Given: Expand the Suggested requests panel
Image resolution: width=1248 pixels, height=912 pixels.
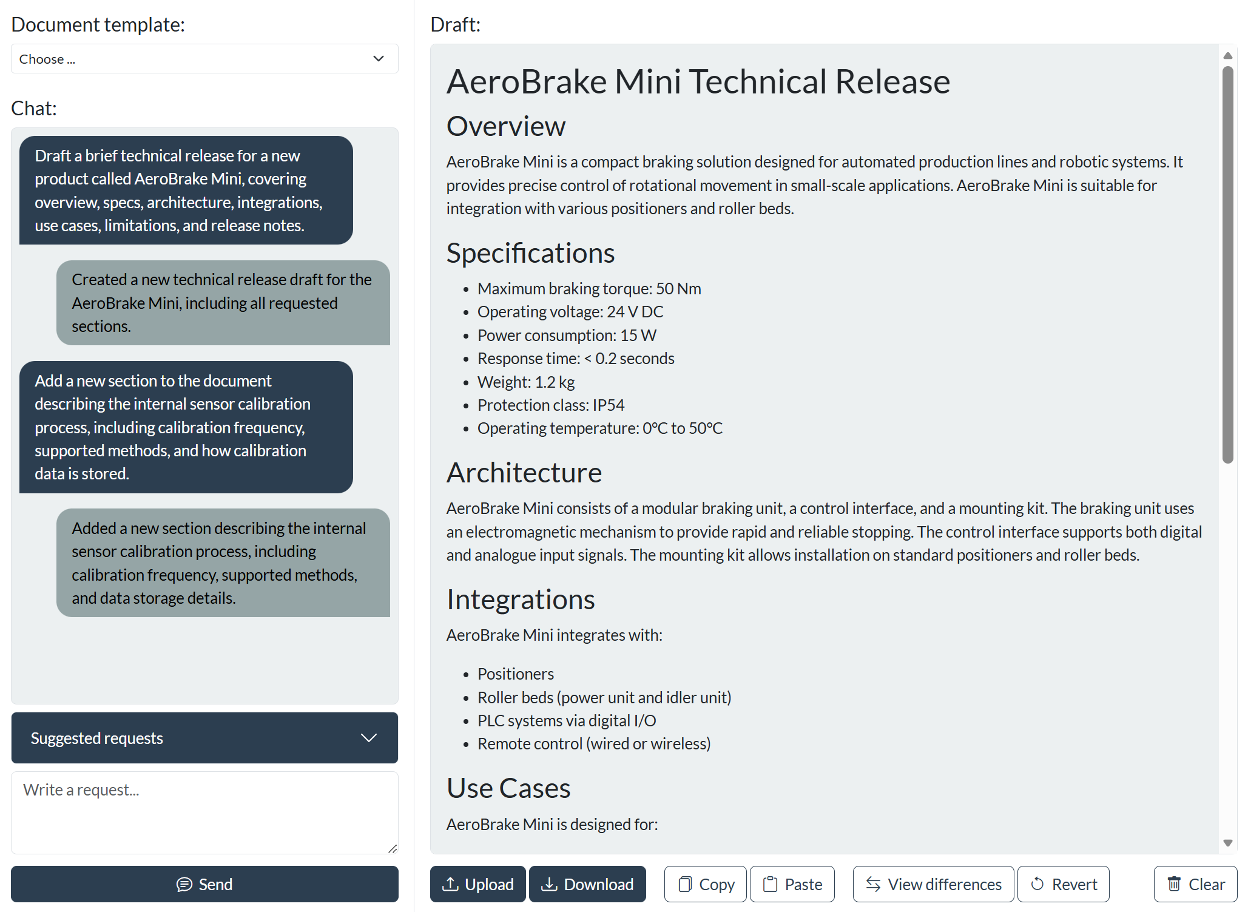Looking at the screenshot, I should (x=204, y=738).
